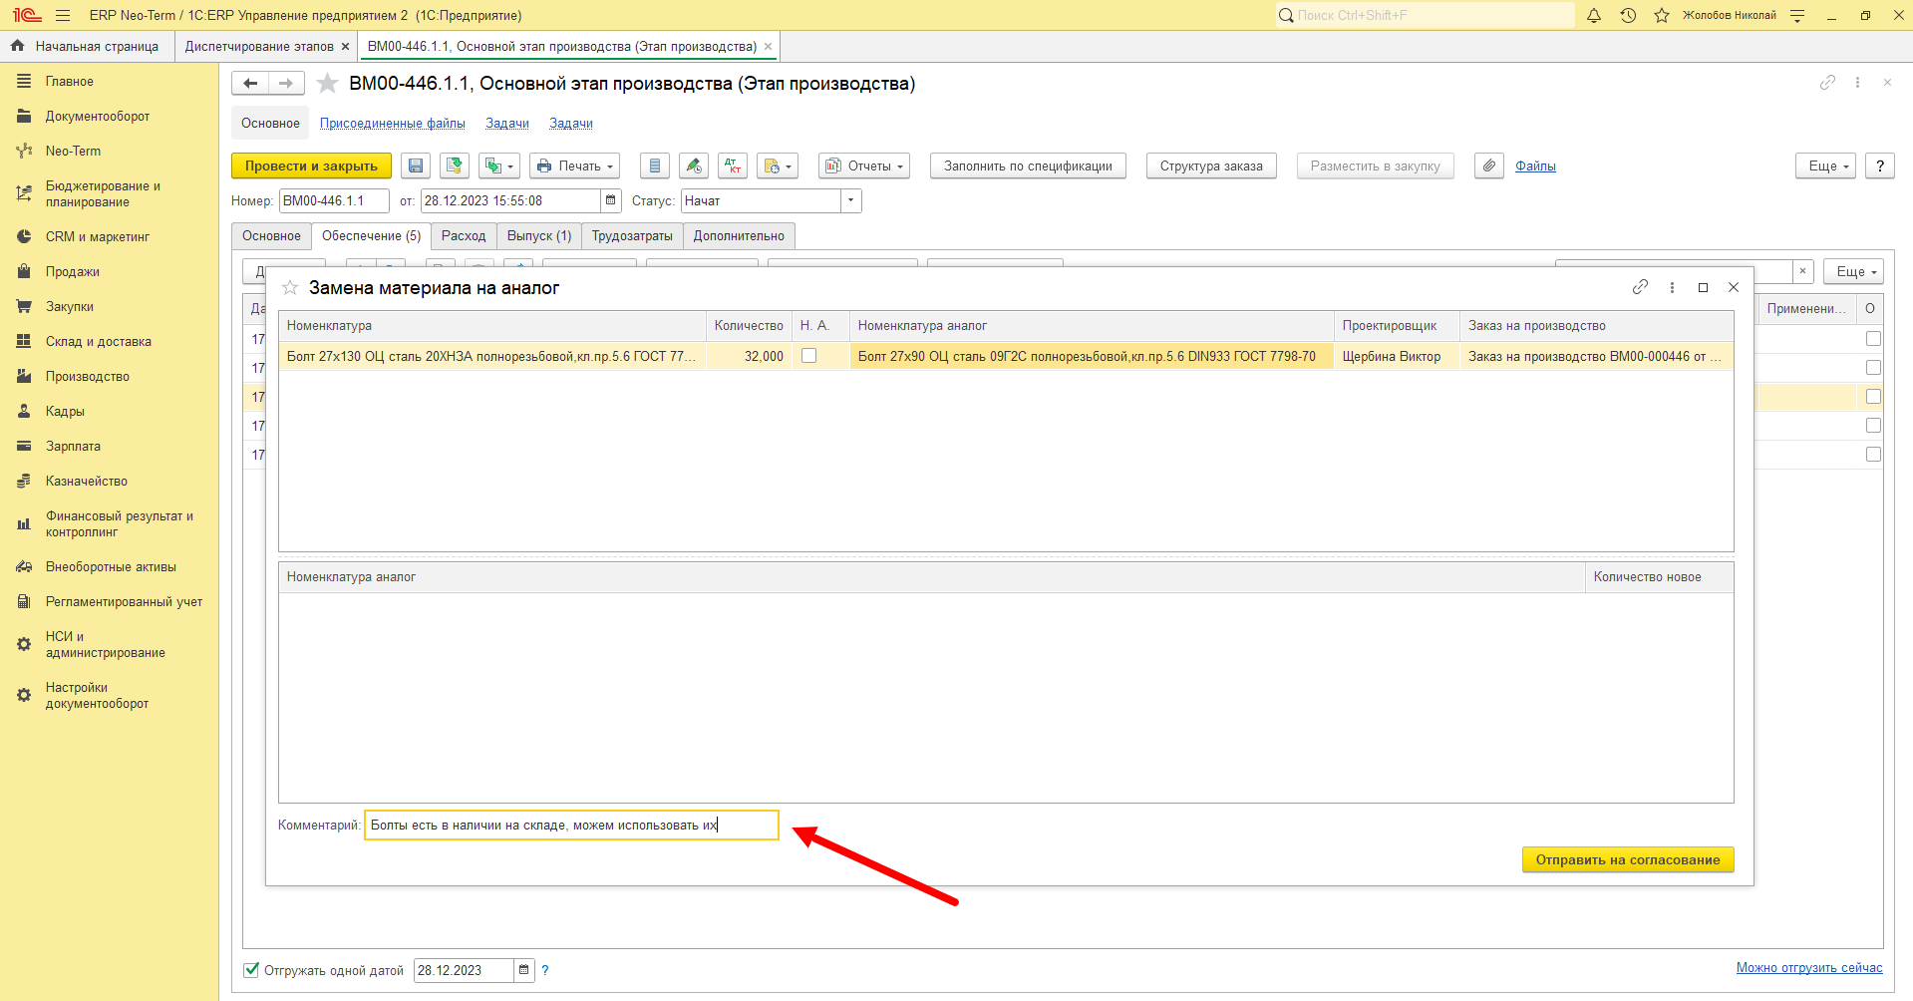Open the hamburger main menu icon
Screen dimensions: 1913x1001
(63, 15)
